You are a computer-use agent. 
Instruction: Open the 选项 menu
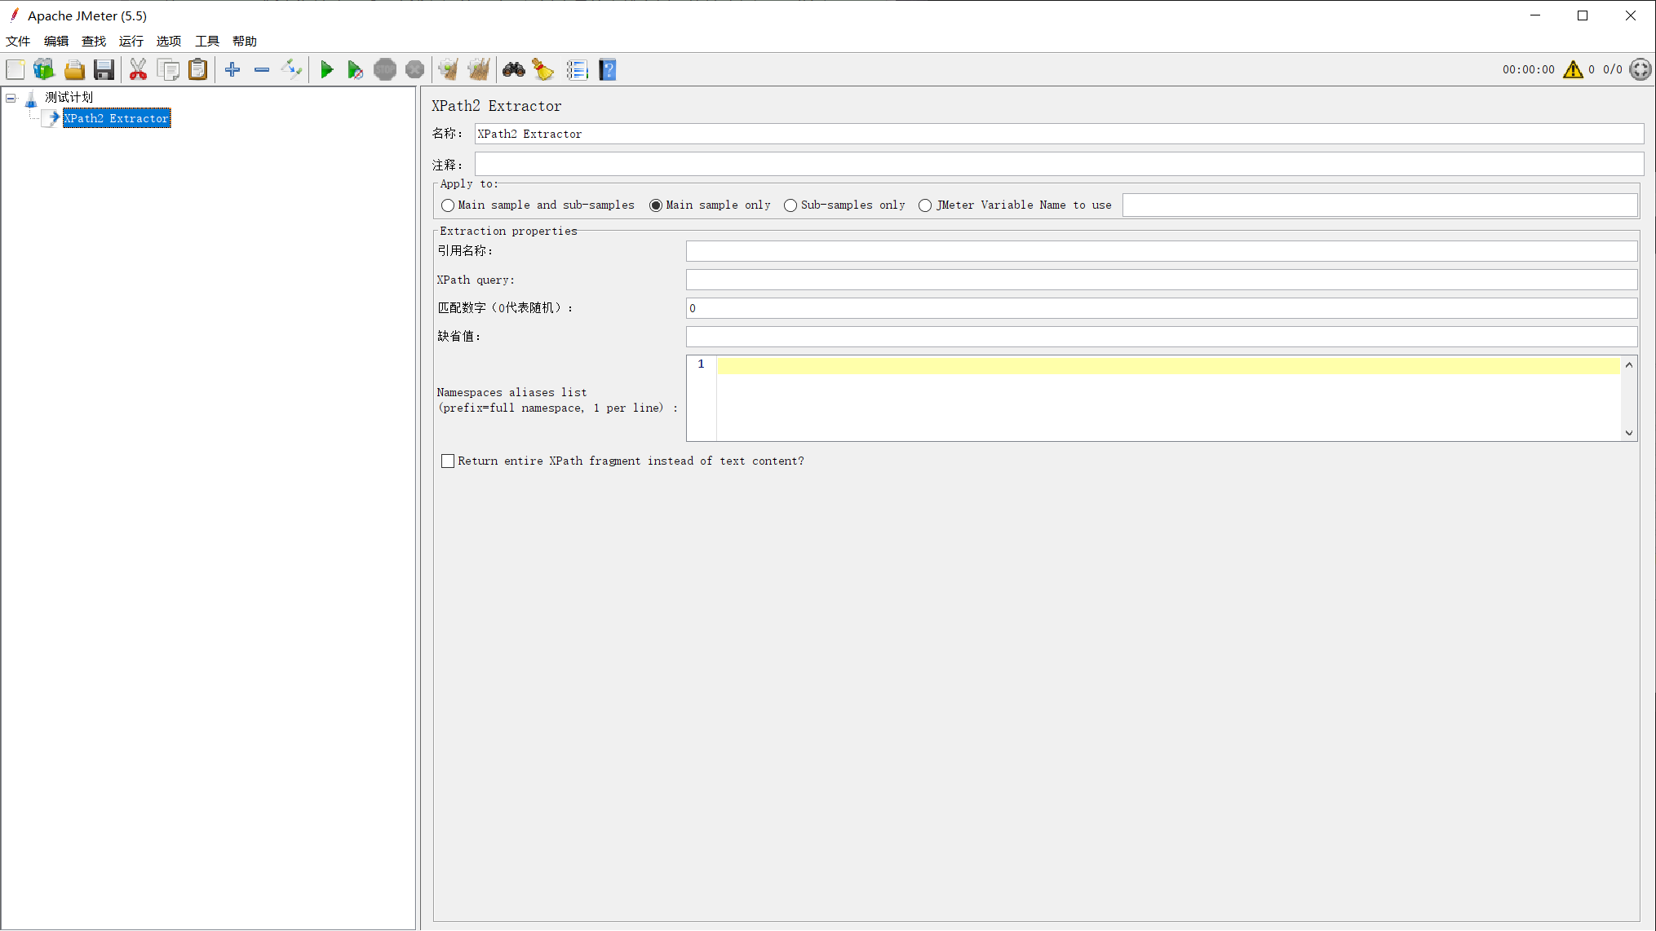point(168,41)
